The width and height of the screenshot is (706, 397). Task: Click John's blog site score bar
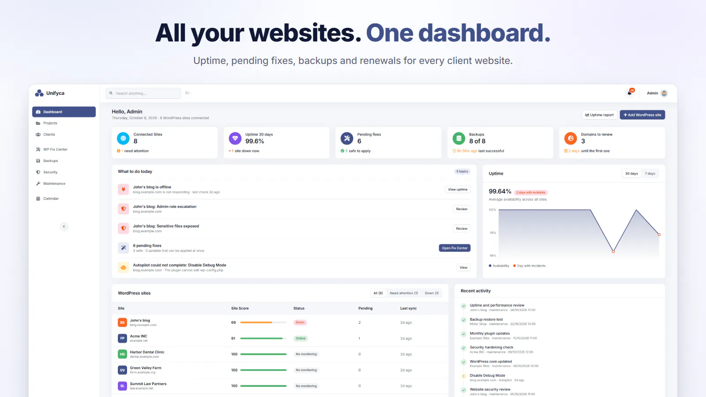click(x=263, y=322)
